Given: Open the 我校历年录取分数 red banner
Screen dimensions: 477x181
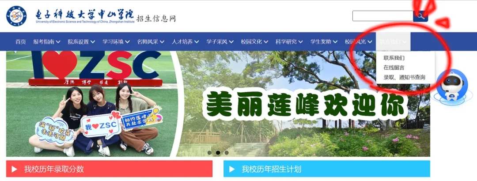Looking at the screenshot, I should tap(109, 169).
